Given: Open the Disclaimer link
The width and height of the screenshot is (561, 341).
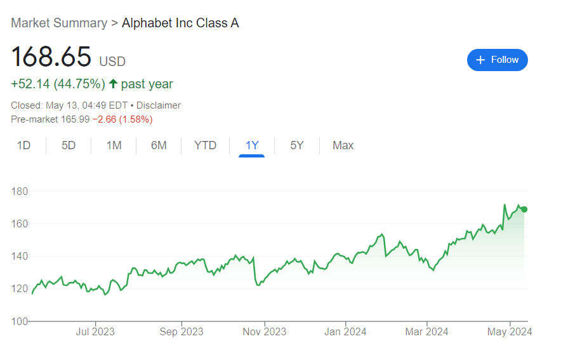Looking at the screenshot, I should click(159, 105).
